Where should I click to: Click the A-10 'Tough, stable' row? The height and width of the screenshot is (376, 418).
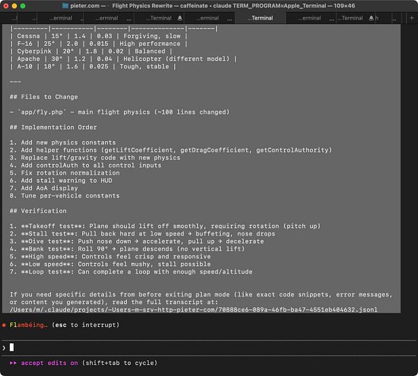click(93, 66)
